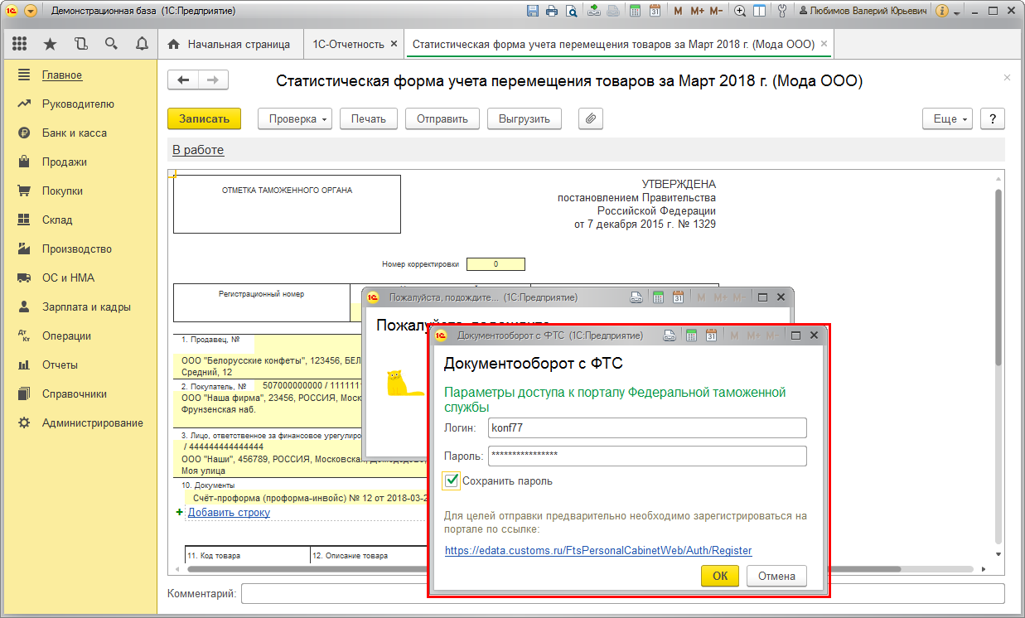Click the paperclip attachments button
Image resolution: width=1025 pixels, height=618 pixels.
(x=590, y=119)
